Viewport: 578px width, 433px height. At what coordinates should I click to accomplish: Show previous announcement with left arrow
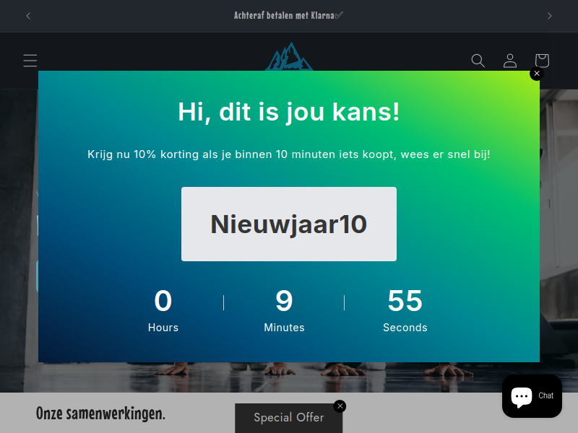click(28, 16)
